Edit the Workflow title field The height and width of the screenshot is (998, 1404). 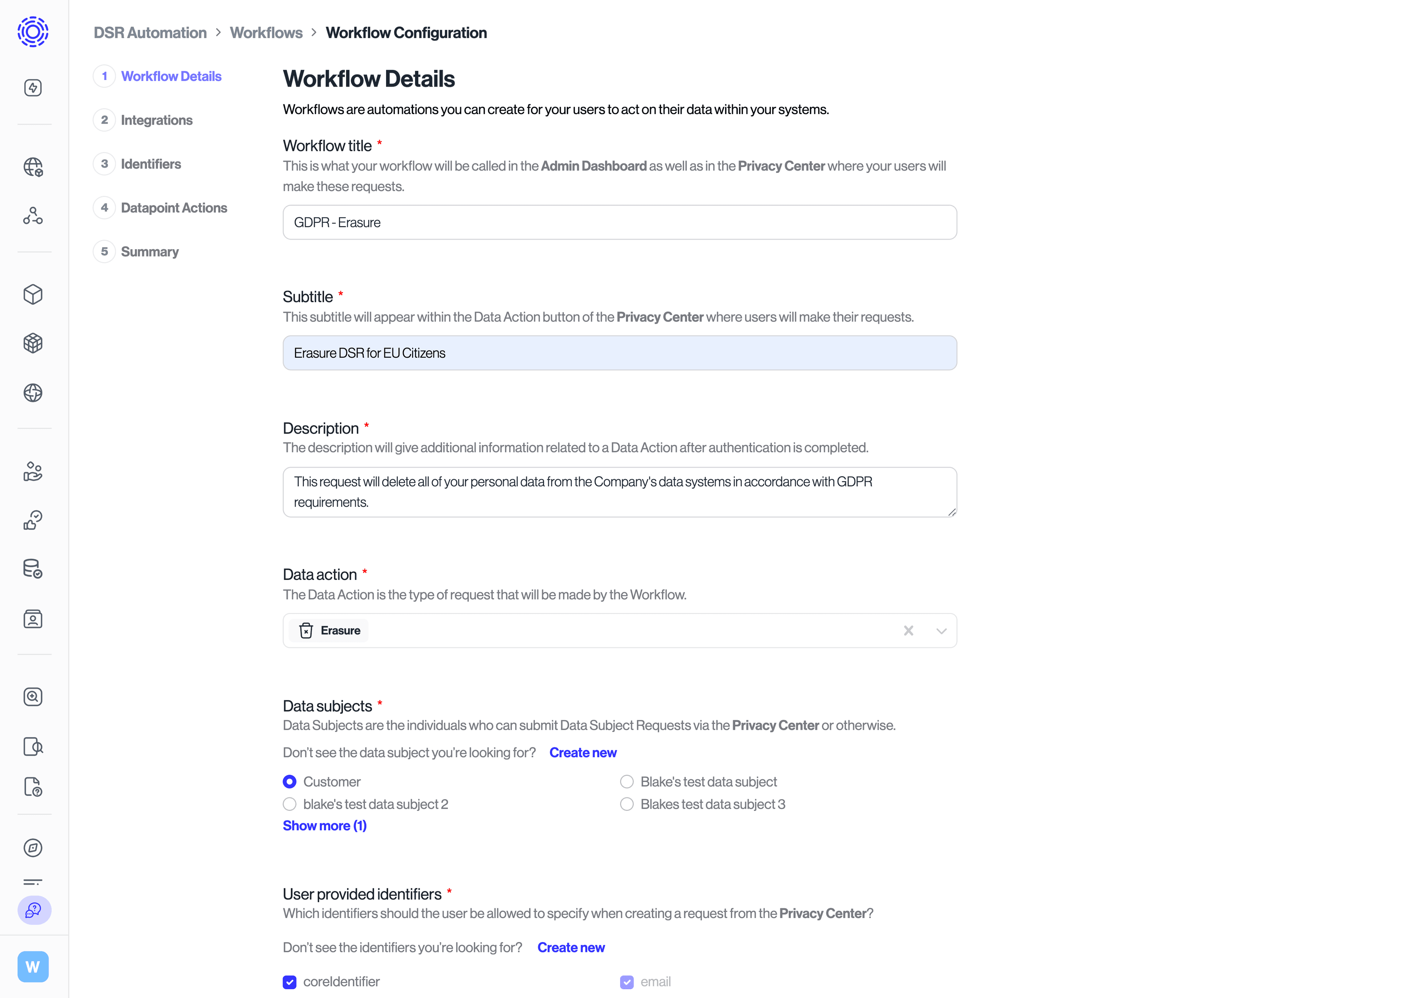click(619, 222)
